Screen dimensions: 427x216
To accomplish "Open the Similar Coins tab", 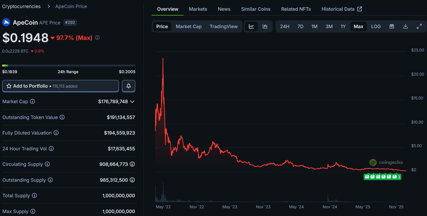I will coord(256,9).
